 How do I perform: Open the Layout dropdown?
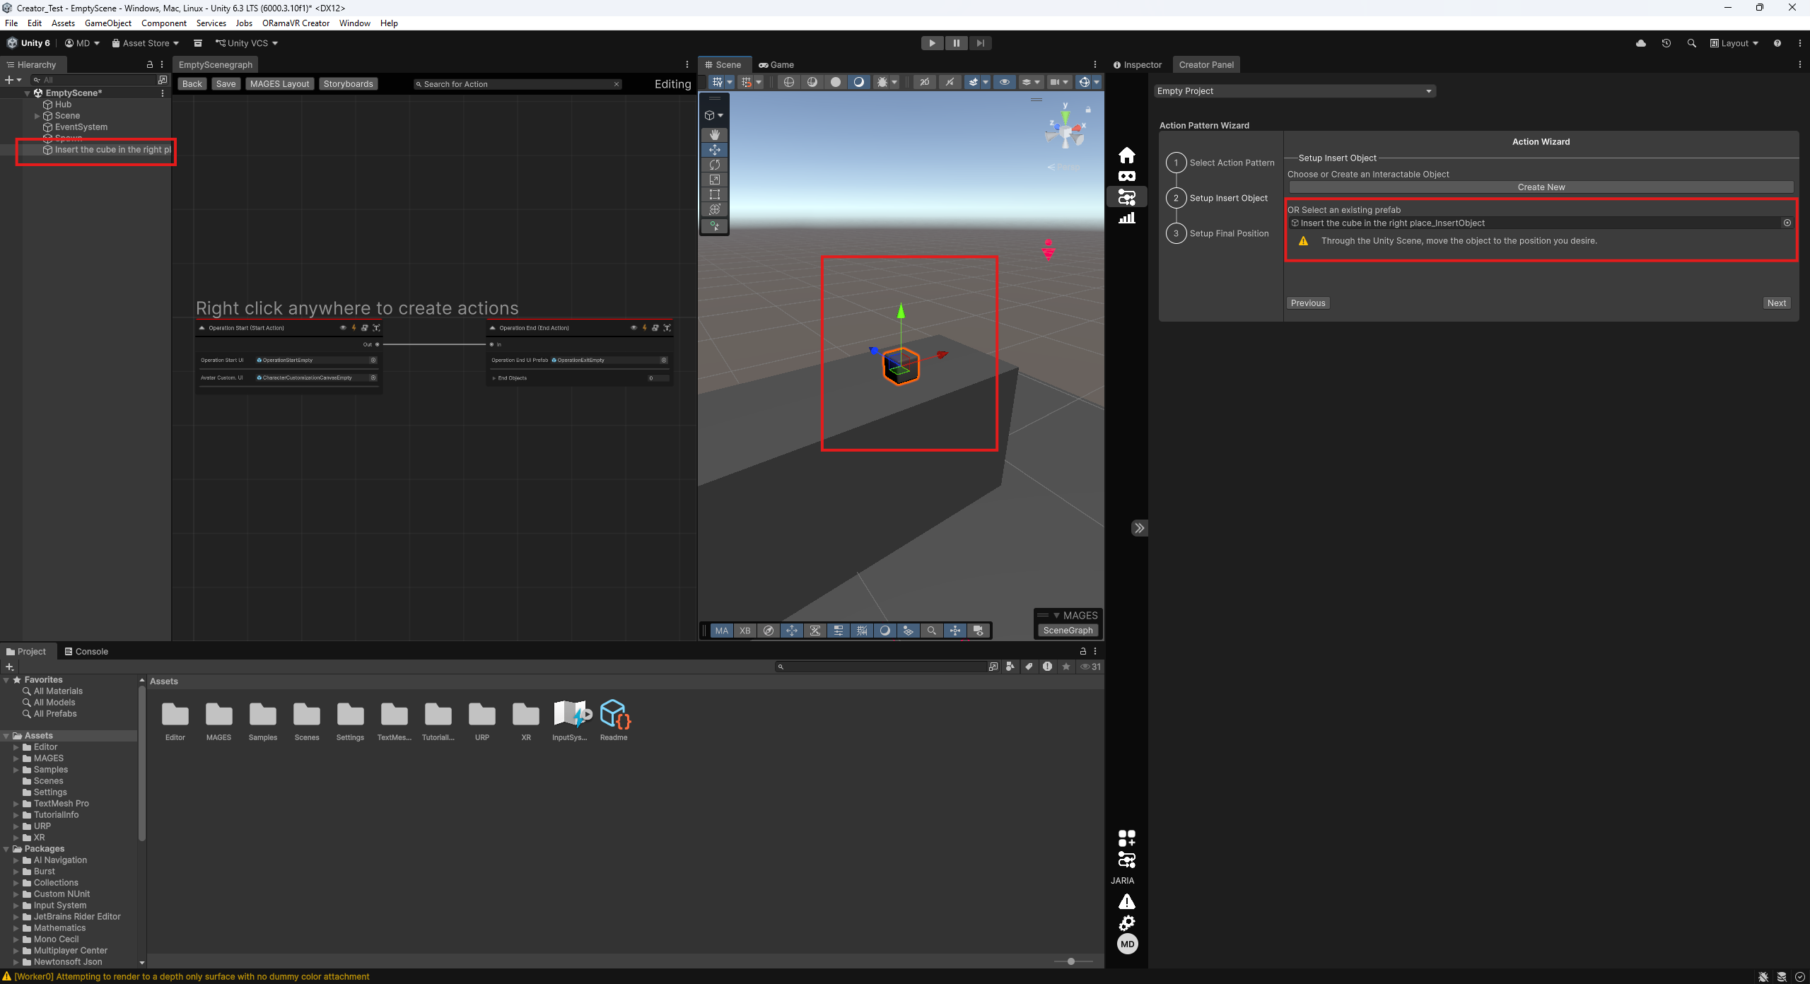click(x=1734, y=43)
